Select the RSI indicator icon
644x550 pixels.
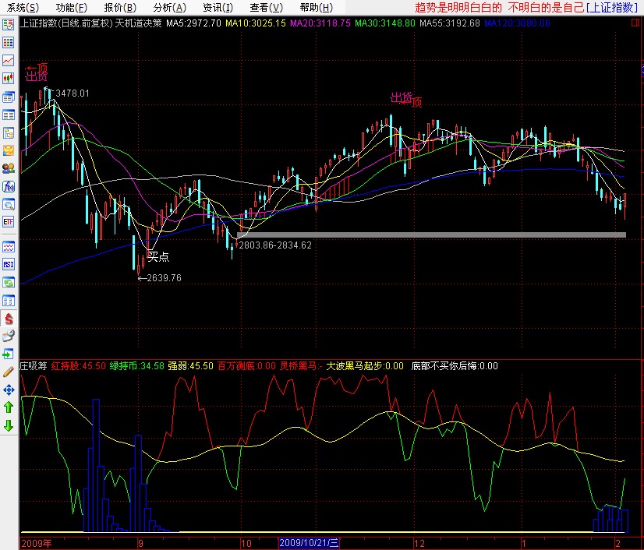pos(9,264)
